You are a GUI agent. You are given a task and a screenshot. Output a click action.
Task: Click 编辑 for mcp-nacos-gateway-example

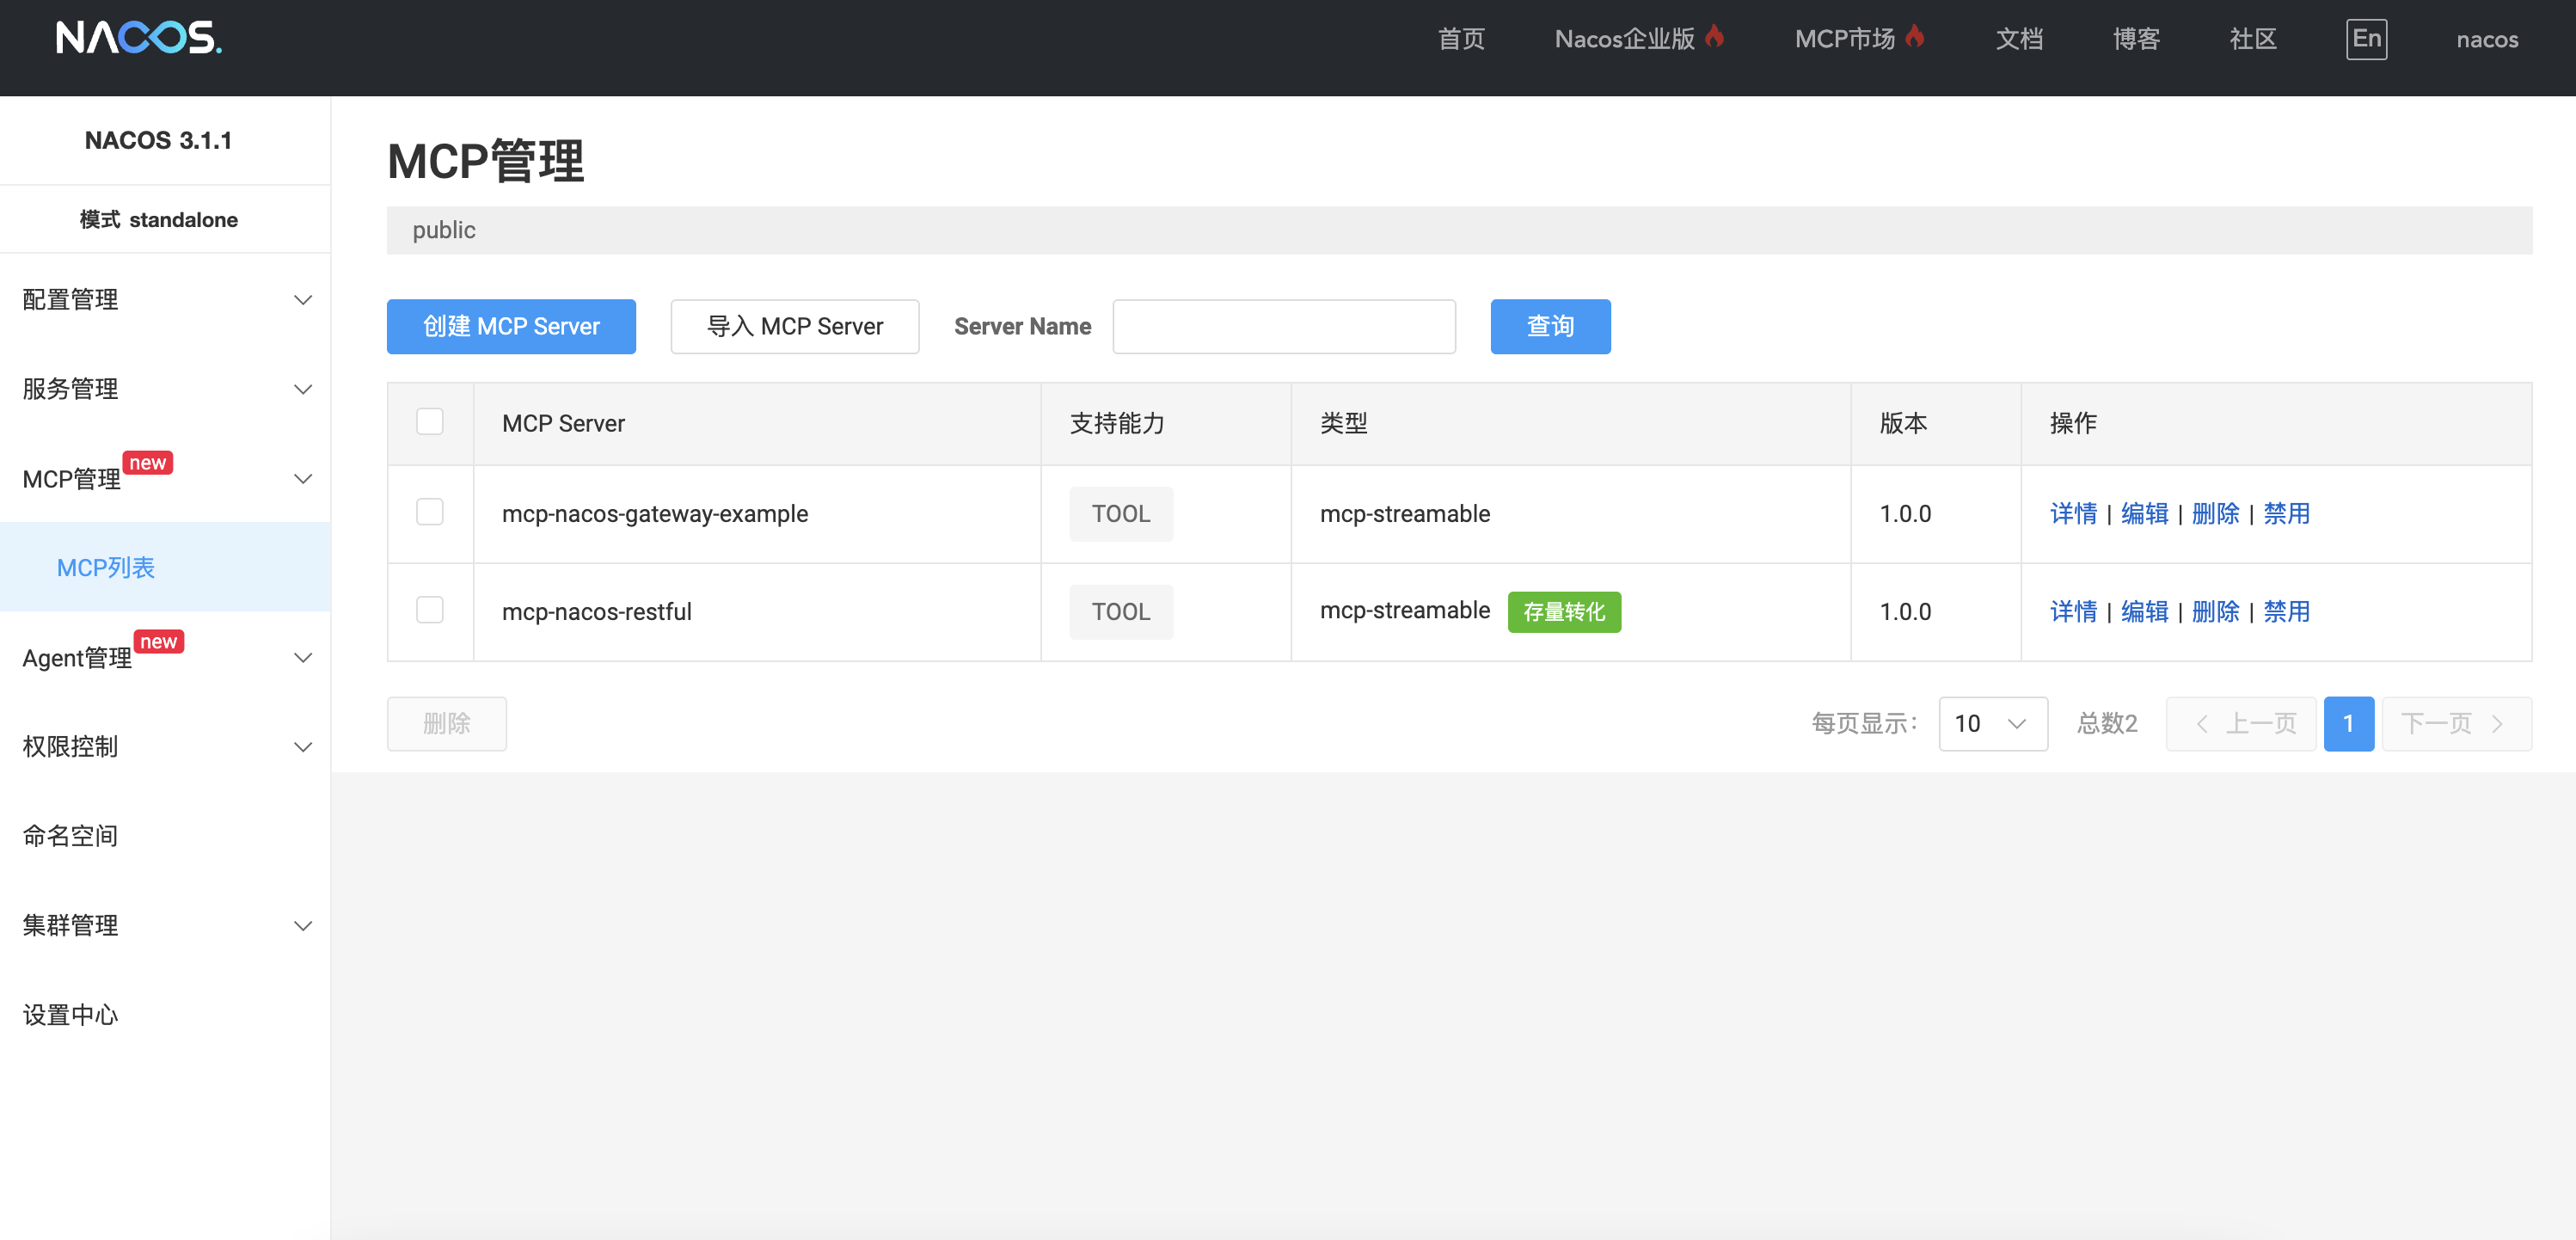[x=2144, y=513]
